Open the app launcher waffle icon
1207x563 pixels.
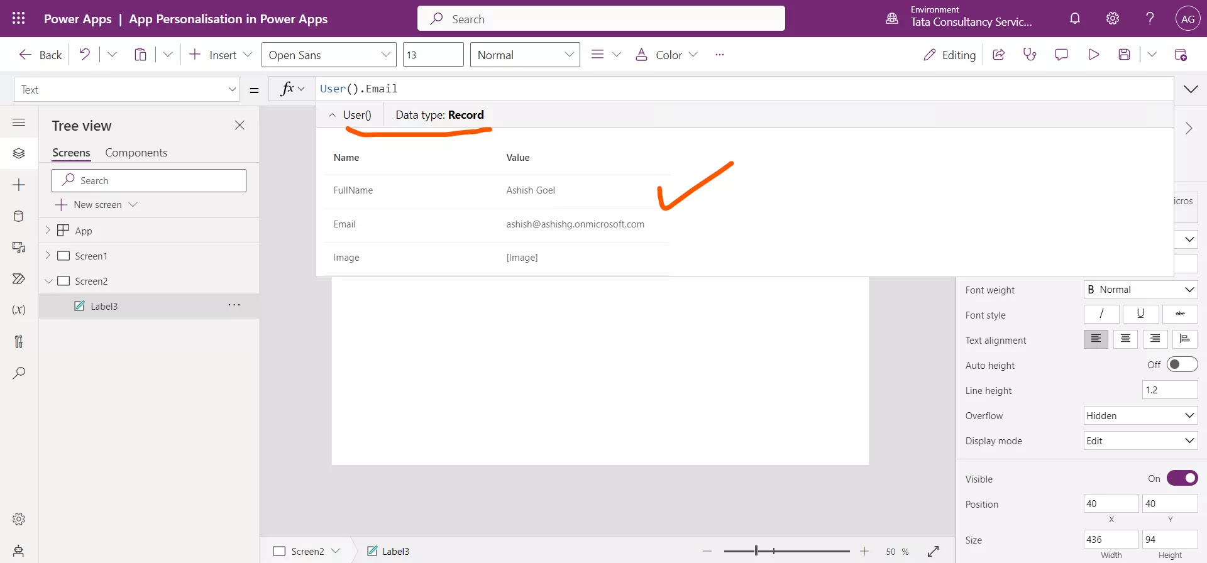click(x=19, y=18)
